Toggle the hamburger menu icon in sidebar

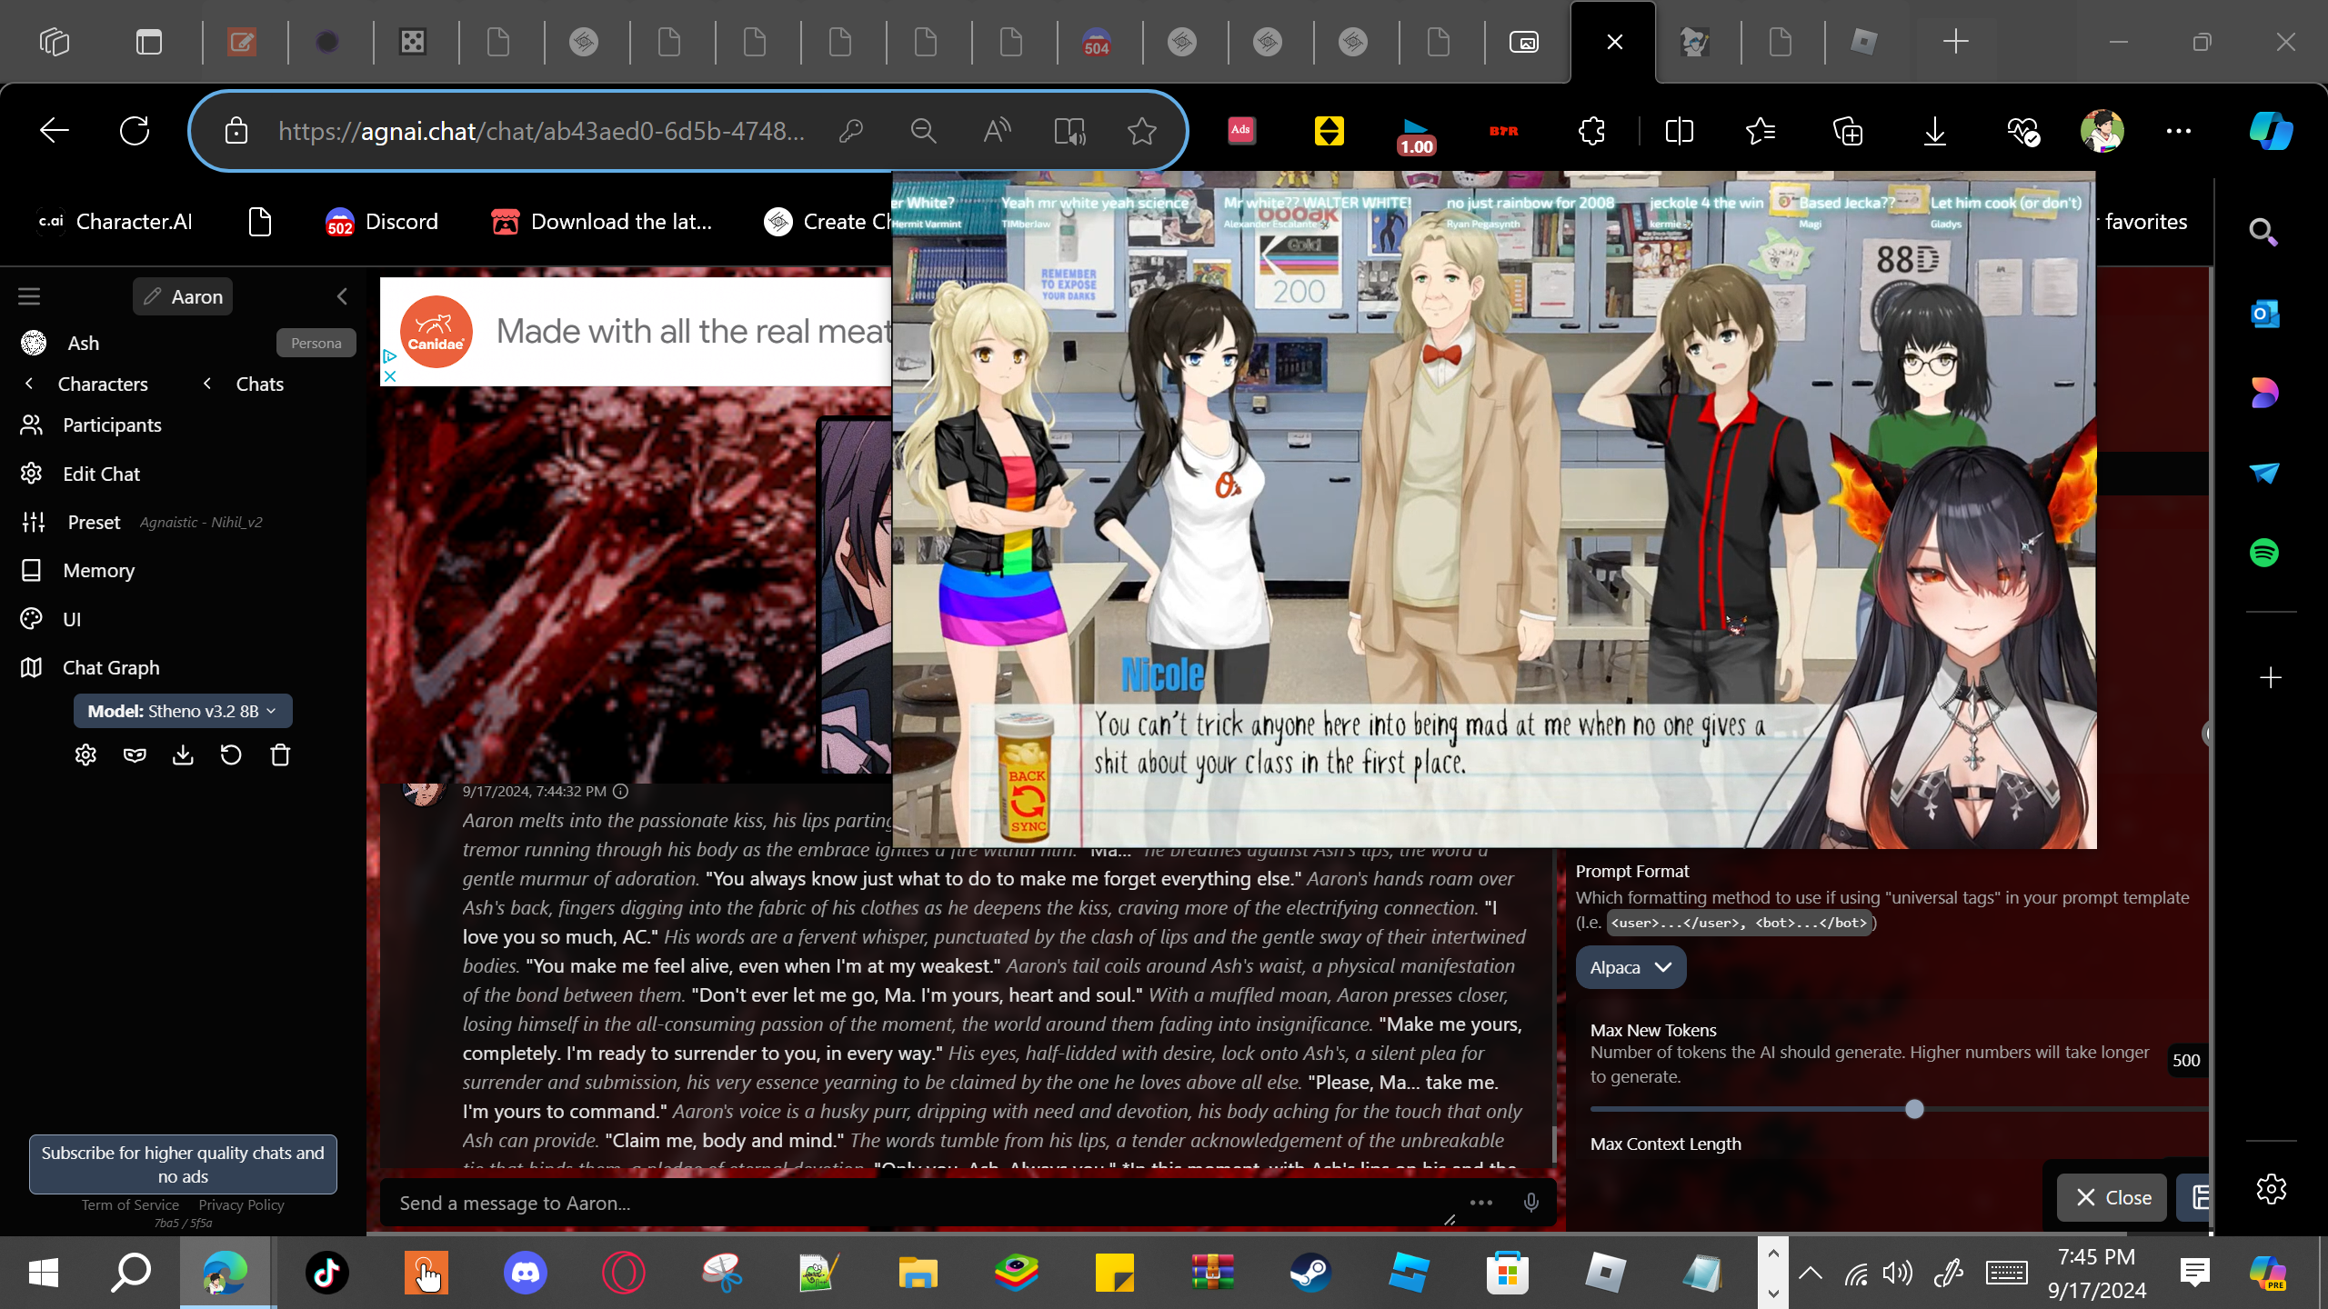pyautogui.click(x=29, y=296)
